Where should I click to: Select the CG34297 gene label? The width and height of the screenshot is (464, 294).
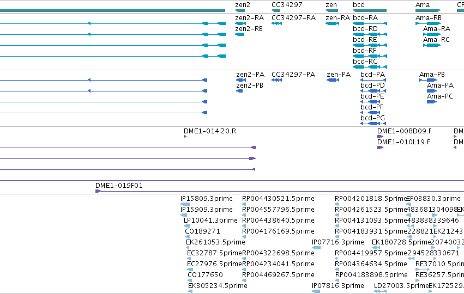coord(287,5)
